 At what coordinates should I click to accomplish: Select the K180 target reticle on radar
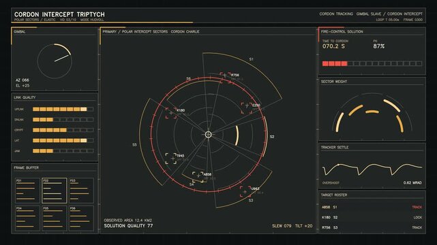point(171,113)
